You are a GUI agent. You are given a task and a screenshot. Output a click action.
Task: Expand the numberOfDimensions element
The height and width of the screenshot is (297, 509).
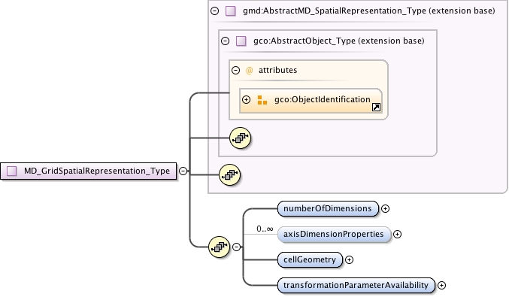tap(385, 208)
